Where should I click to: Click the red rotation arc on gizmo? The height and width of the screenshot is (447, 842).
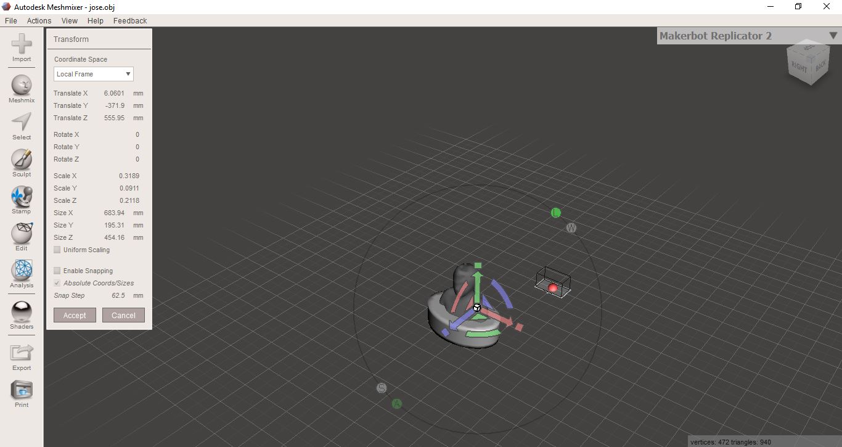[459, 296]
